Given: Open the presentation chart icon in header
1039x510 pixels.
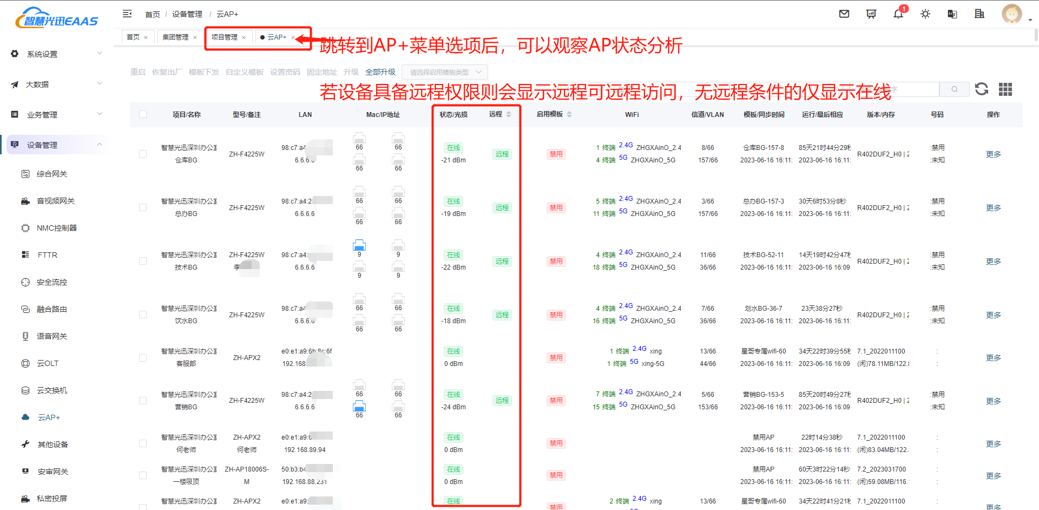Looking at the screenshot, I should (x=871, y=14).
